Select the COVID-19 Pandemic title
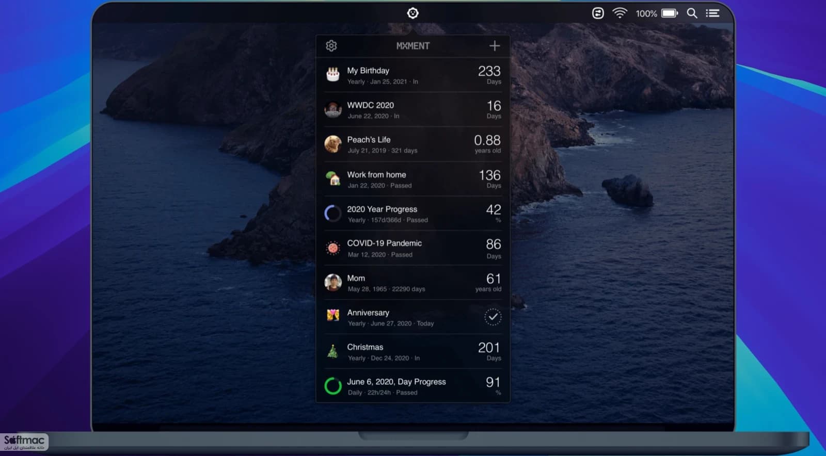Image resolution: width=826 pixels, height=456 pixels. point(384,243)
